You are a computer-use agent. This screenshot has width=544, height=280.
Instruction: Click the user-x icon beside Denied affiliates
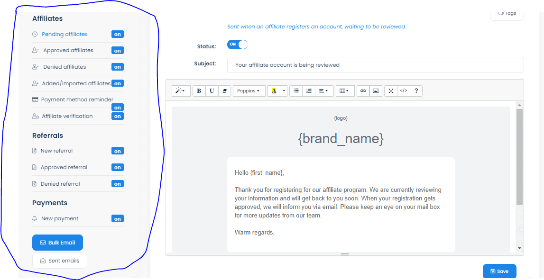(35, 66)
